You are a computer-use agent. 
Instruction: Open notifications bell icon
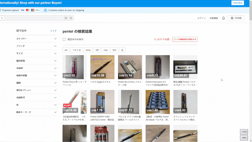pyautogui.click(x=223, y=18)
